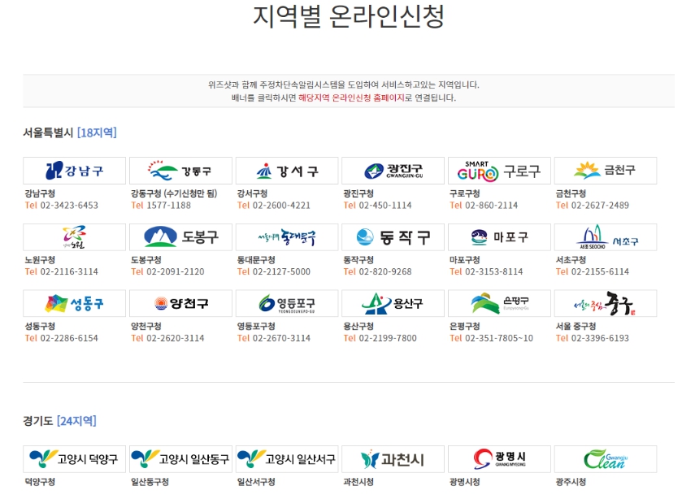Click the 강서구청 label text

(x=252, y=193)
